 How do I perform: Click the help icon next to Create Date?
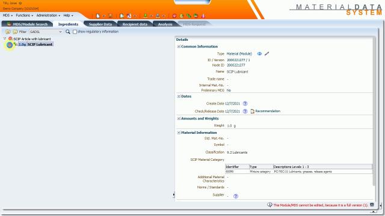[x=245, y=104]
